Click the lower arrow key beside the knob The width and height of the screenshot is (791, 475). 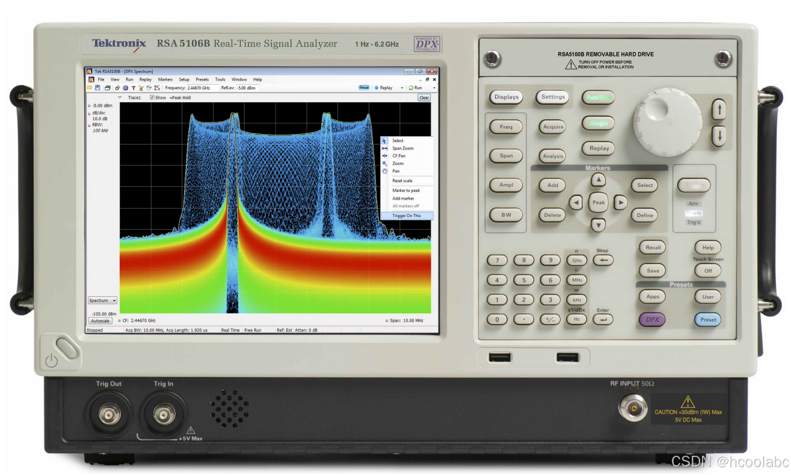(x=719, y=136)
